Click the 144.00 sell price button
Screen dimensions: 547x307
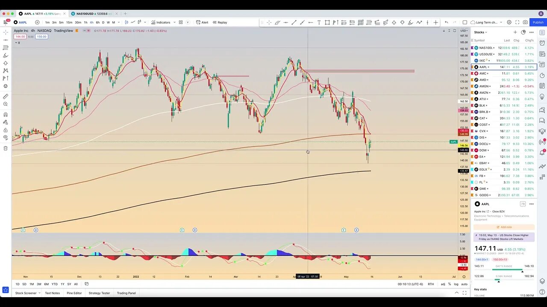20,37
